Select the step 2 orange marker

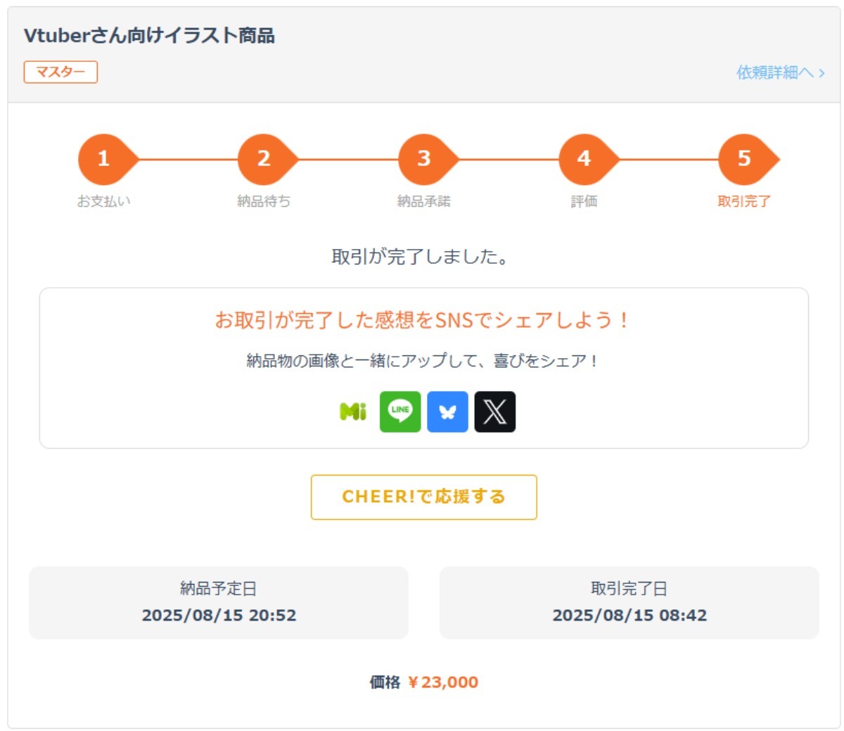[264, 159]
